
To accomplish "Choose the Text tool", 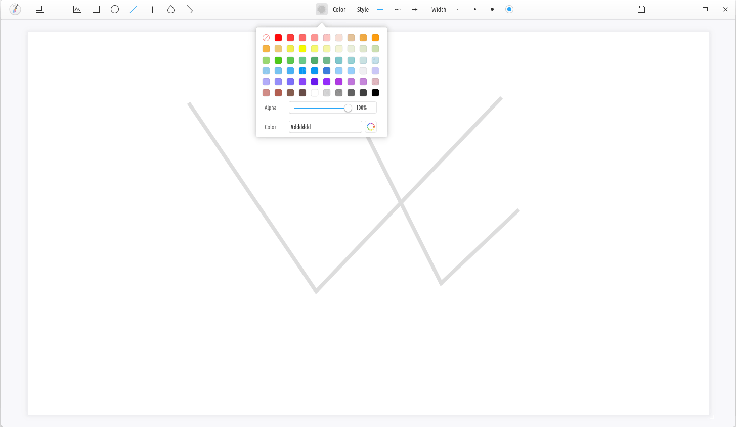I will [x=152, y=9].
